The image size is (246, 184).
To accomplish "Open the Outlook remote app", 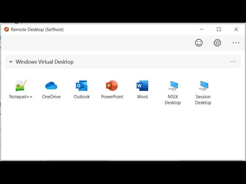I will (x=82, y=86).
